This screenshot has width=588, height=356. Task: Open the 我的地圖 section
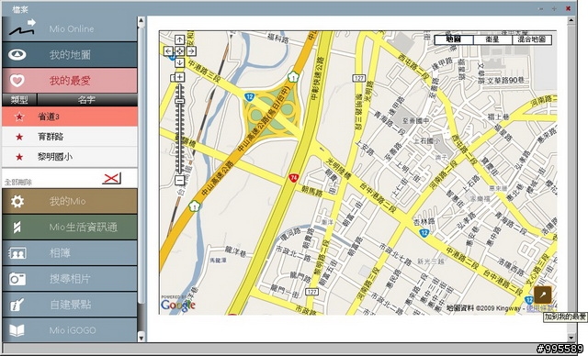(70, 55)
